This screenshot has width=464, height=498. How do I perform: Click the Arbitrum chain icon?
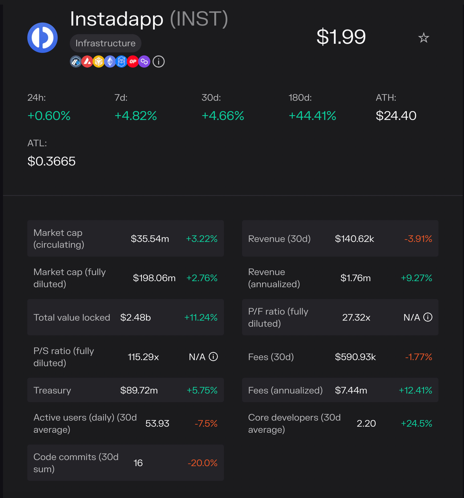coord(76,61)
